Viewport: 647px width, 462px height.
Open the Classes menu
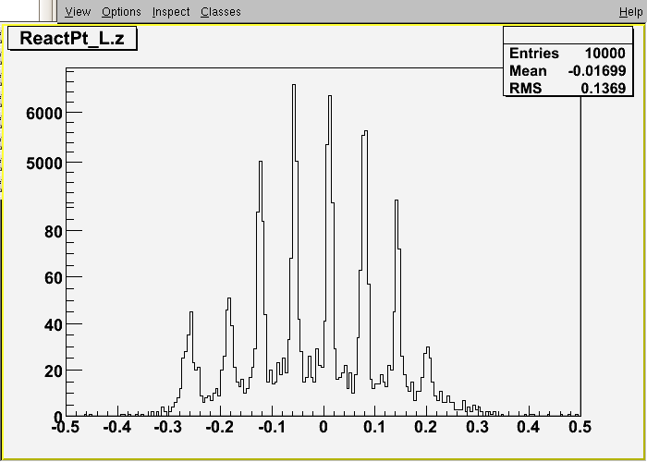[221, 12]
